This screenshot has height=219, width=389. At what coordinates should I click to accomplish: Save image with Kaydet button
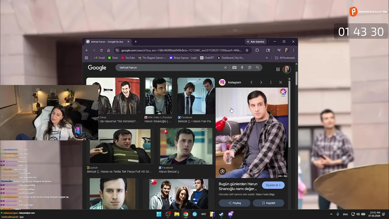(x=269, y=203)
